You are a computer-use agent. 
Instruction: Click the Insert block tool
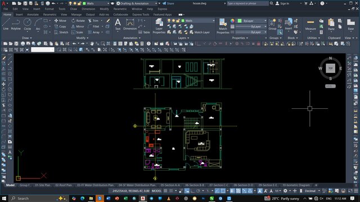[x=289, y=24]
